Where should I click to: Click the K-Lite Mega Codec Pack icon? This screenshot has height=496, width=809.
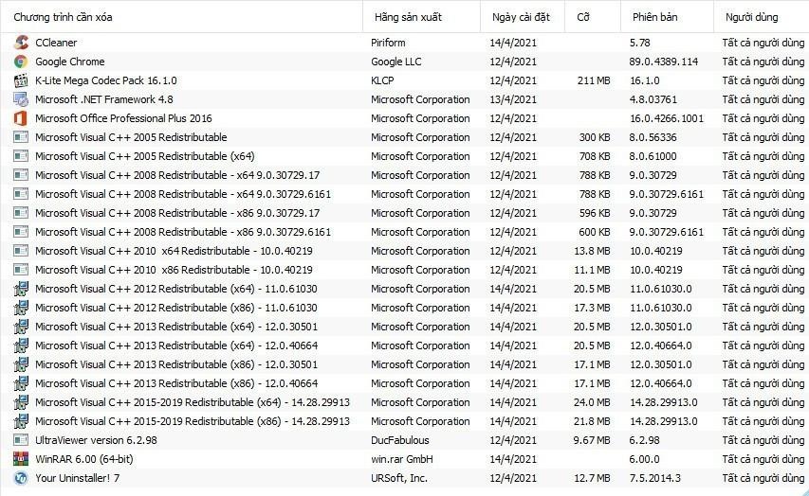point(21,80)
